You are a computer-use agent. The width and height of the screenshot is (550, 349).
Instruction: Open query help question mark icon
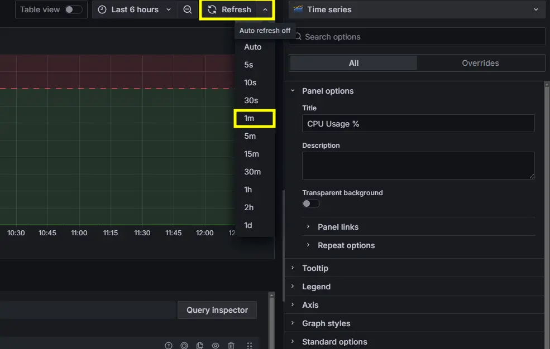tap(169, 346)
